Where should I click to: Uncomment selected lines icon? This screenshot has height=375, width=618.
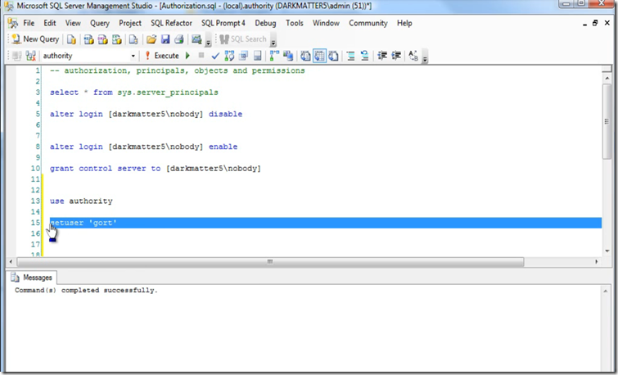pyautogui.click(x=364, y=56)
